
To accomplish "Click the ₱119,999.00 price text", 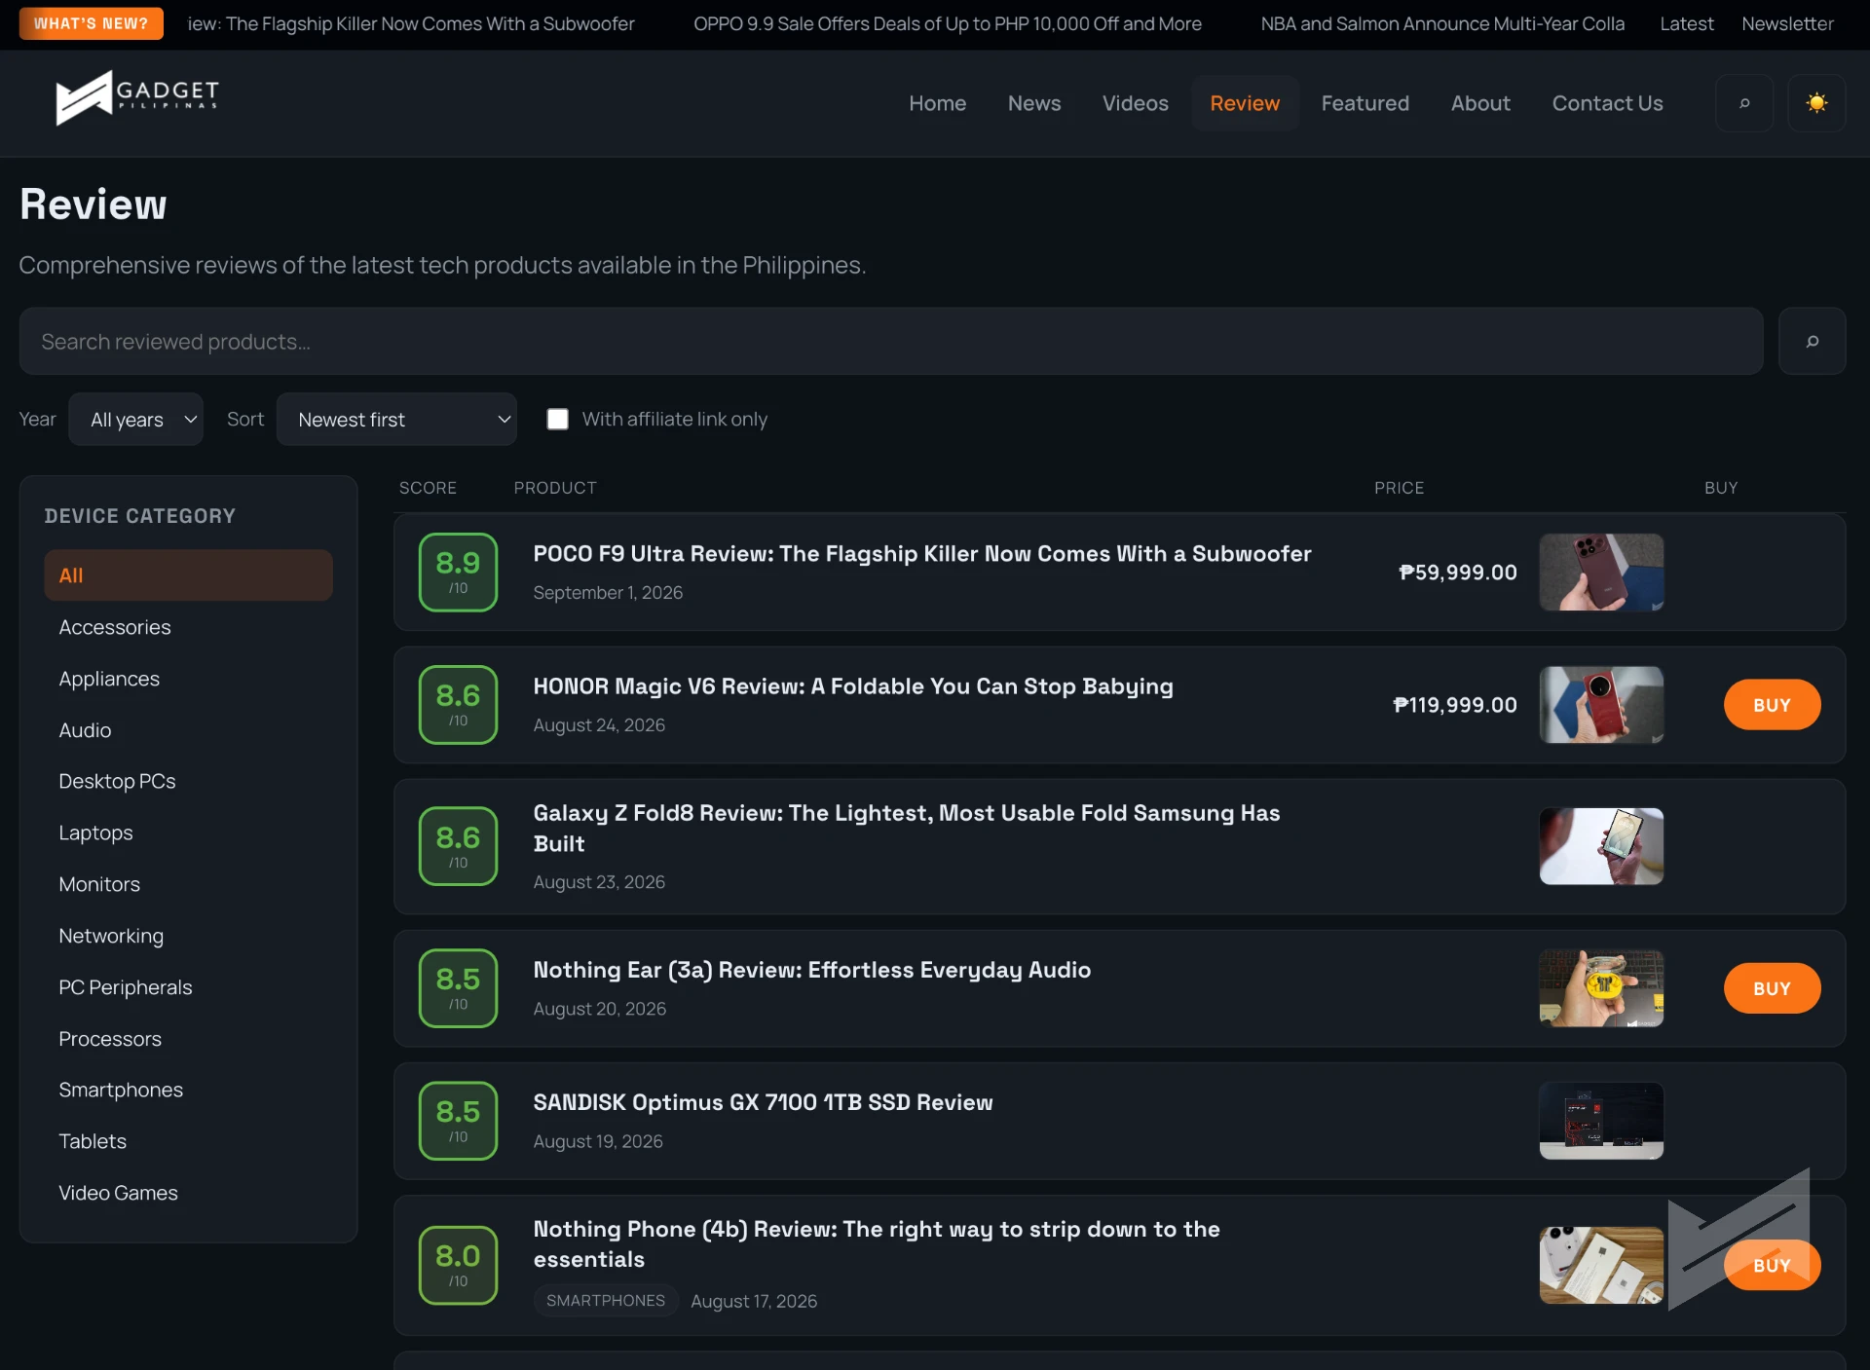I will [x=1454, y=705].
